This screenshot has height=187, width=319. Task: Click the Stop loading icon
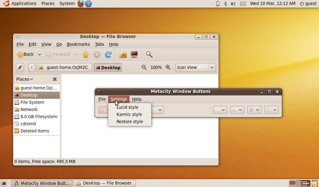point(97,55)
